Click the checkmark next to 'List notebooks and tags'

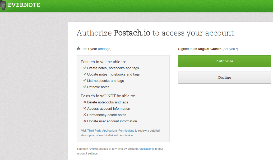click(85, 80)
